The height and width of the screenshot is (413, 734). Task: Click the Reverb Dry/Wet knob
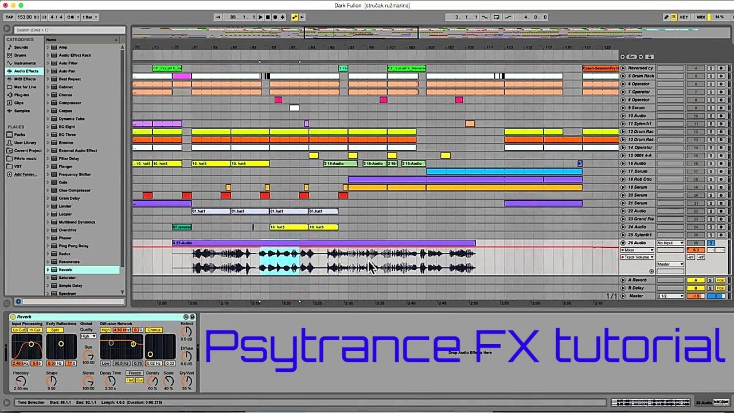pyautogui.click(x=186, y=381)
